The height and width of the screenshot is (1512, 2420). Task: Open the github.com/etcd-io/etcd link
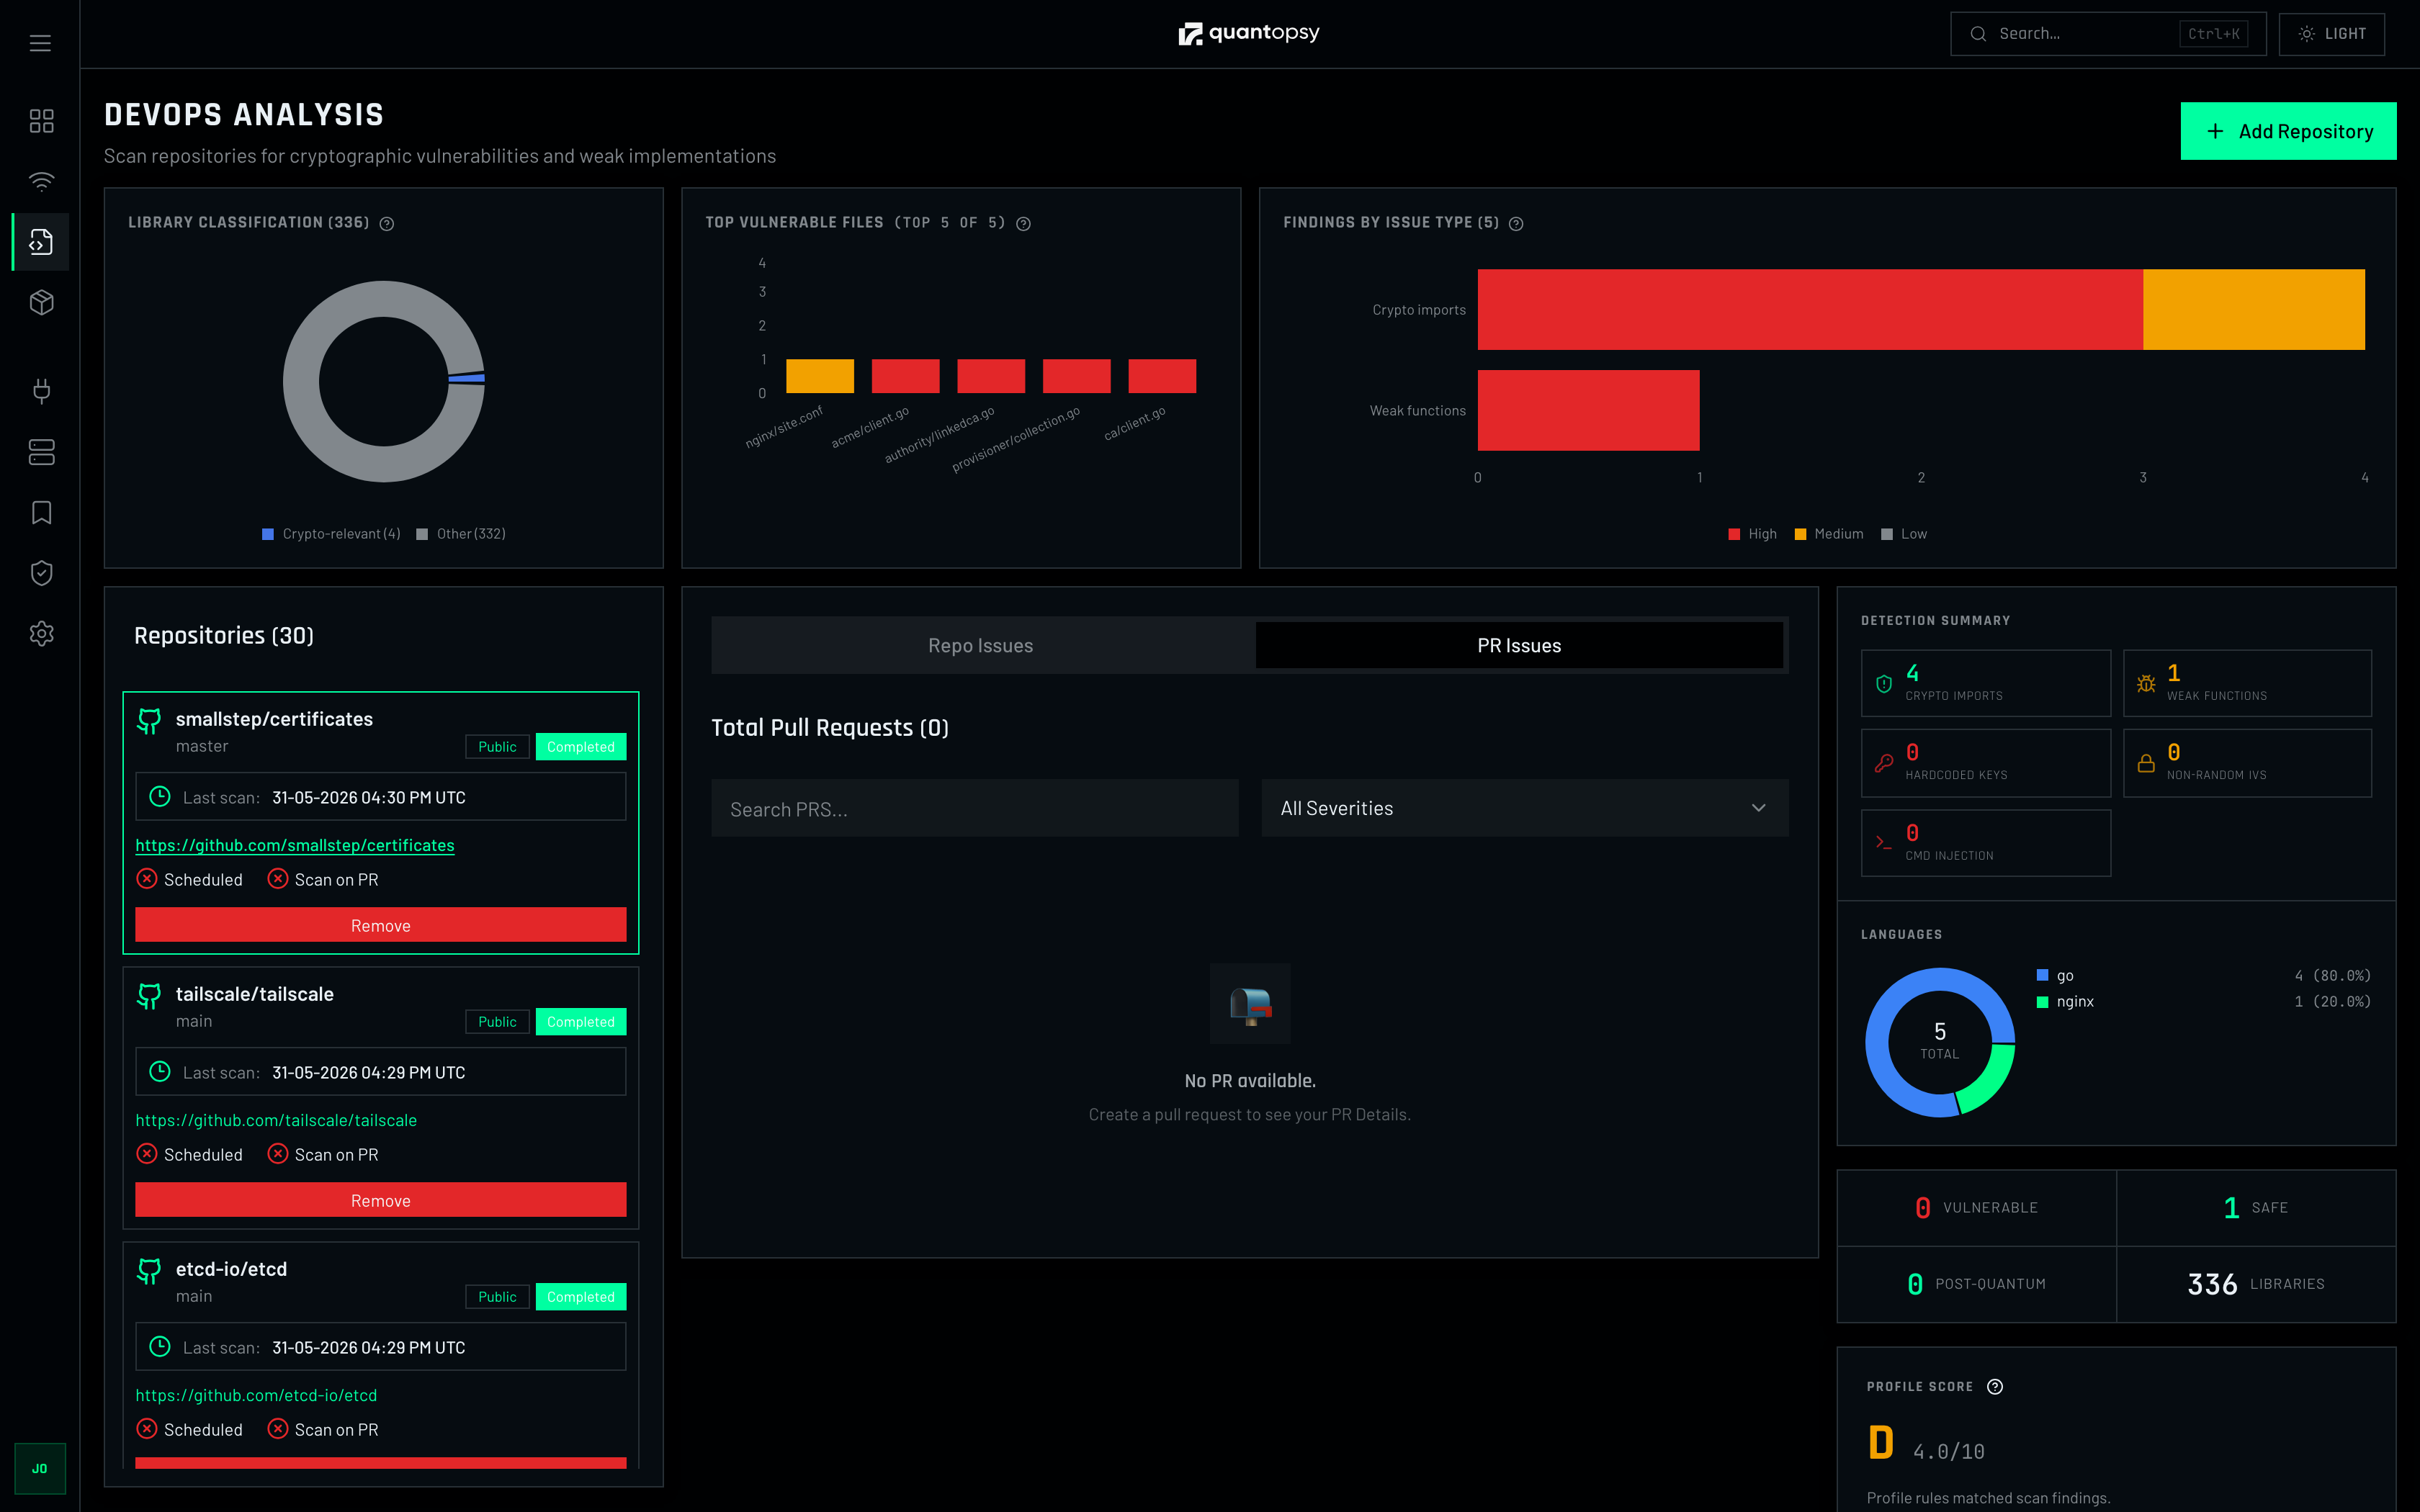click(x=256, y=1395)
